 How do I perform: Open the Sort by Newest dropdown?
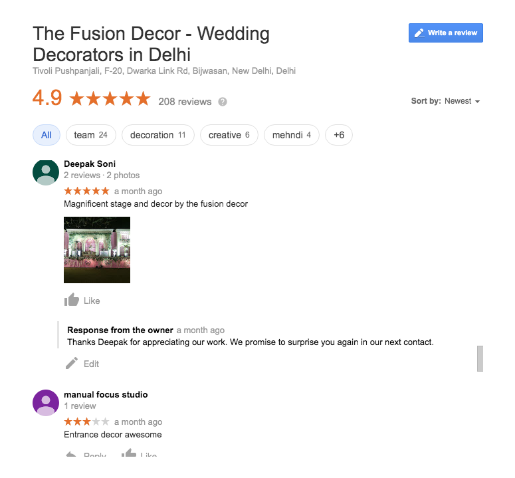click(445, 101)
